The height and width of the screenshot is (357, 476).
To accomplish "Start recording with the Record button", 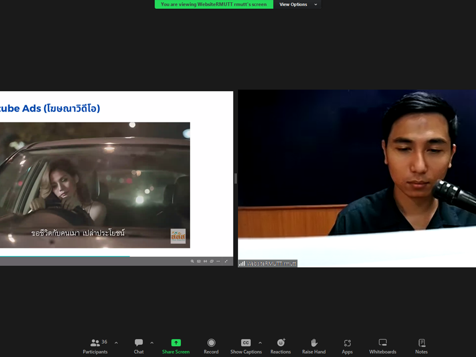I will point(211,347).
